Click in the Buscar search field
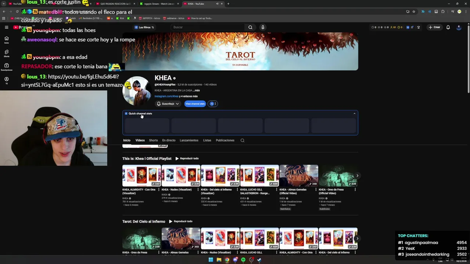Image resolution: width=470 pixels, height=264 pixels. (208, 27)
